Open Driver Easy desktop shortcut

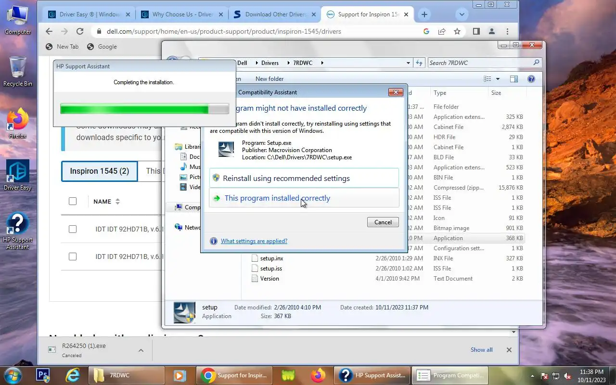pos(18,176)
